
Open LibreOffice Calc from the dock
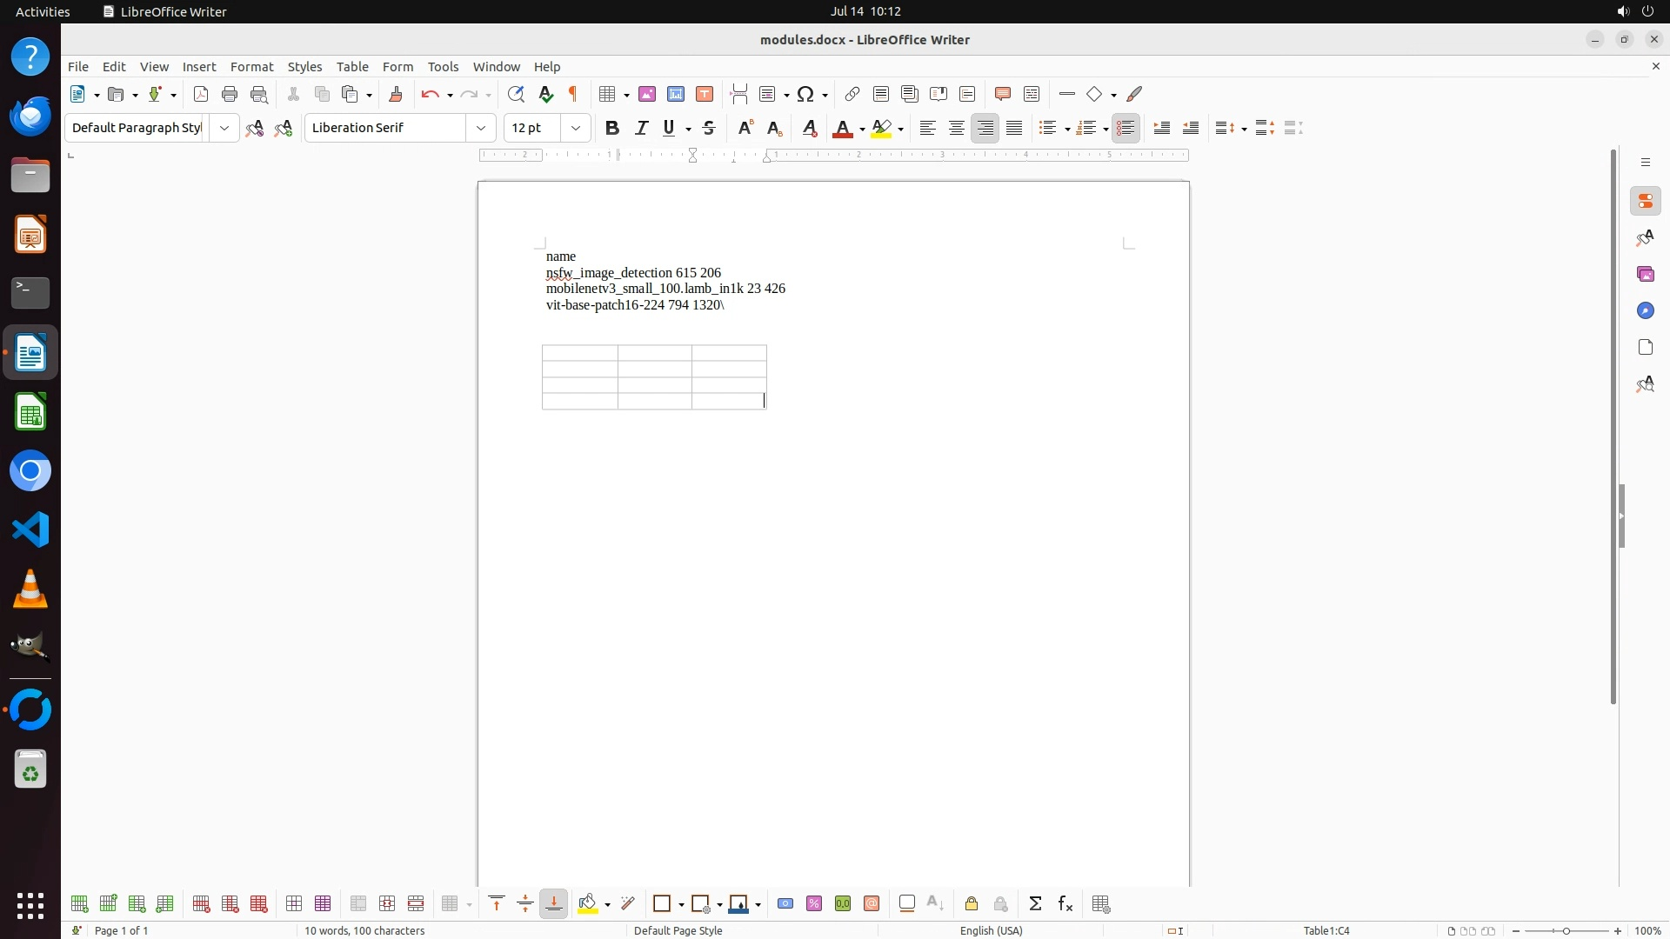point(30,413)
